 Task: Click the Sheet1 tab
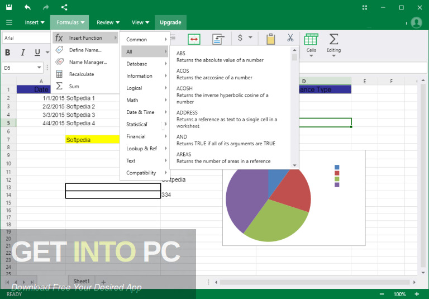point(81,281)
